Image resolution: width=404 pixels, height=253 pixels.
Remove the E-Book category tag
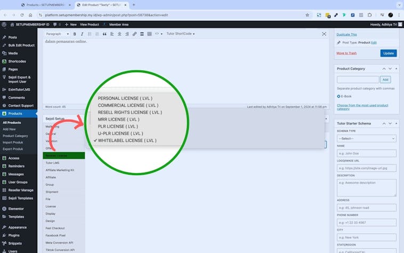pyautogui.click(x=338, y=96)
